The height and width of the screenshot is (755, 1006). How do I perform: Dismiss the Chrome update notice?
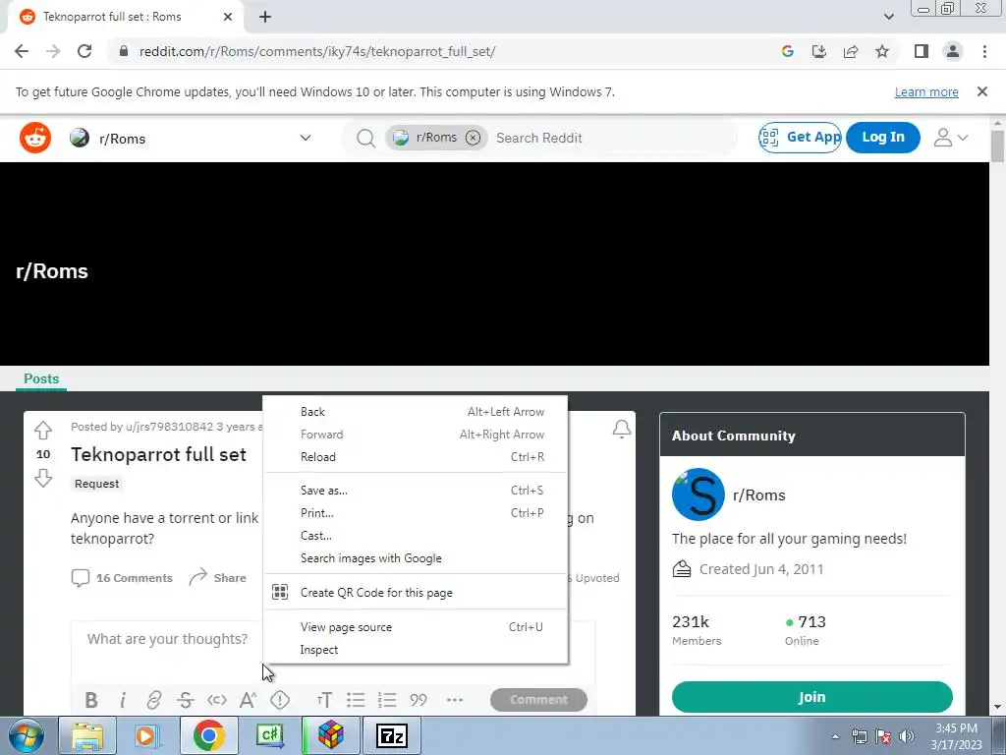981,91
